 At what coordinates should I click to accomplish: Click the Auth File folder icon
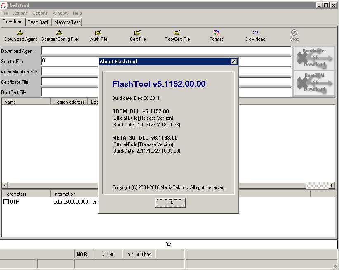click(x=99, y=33)
